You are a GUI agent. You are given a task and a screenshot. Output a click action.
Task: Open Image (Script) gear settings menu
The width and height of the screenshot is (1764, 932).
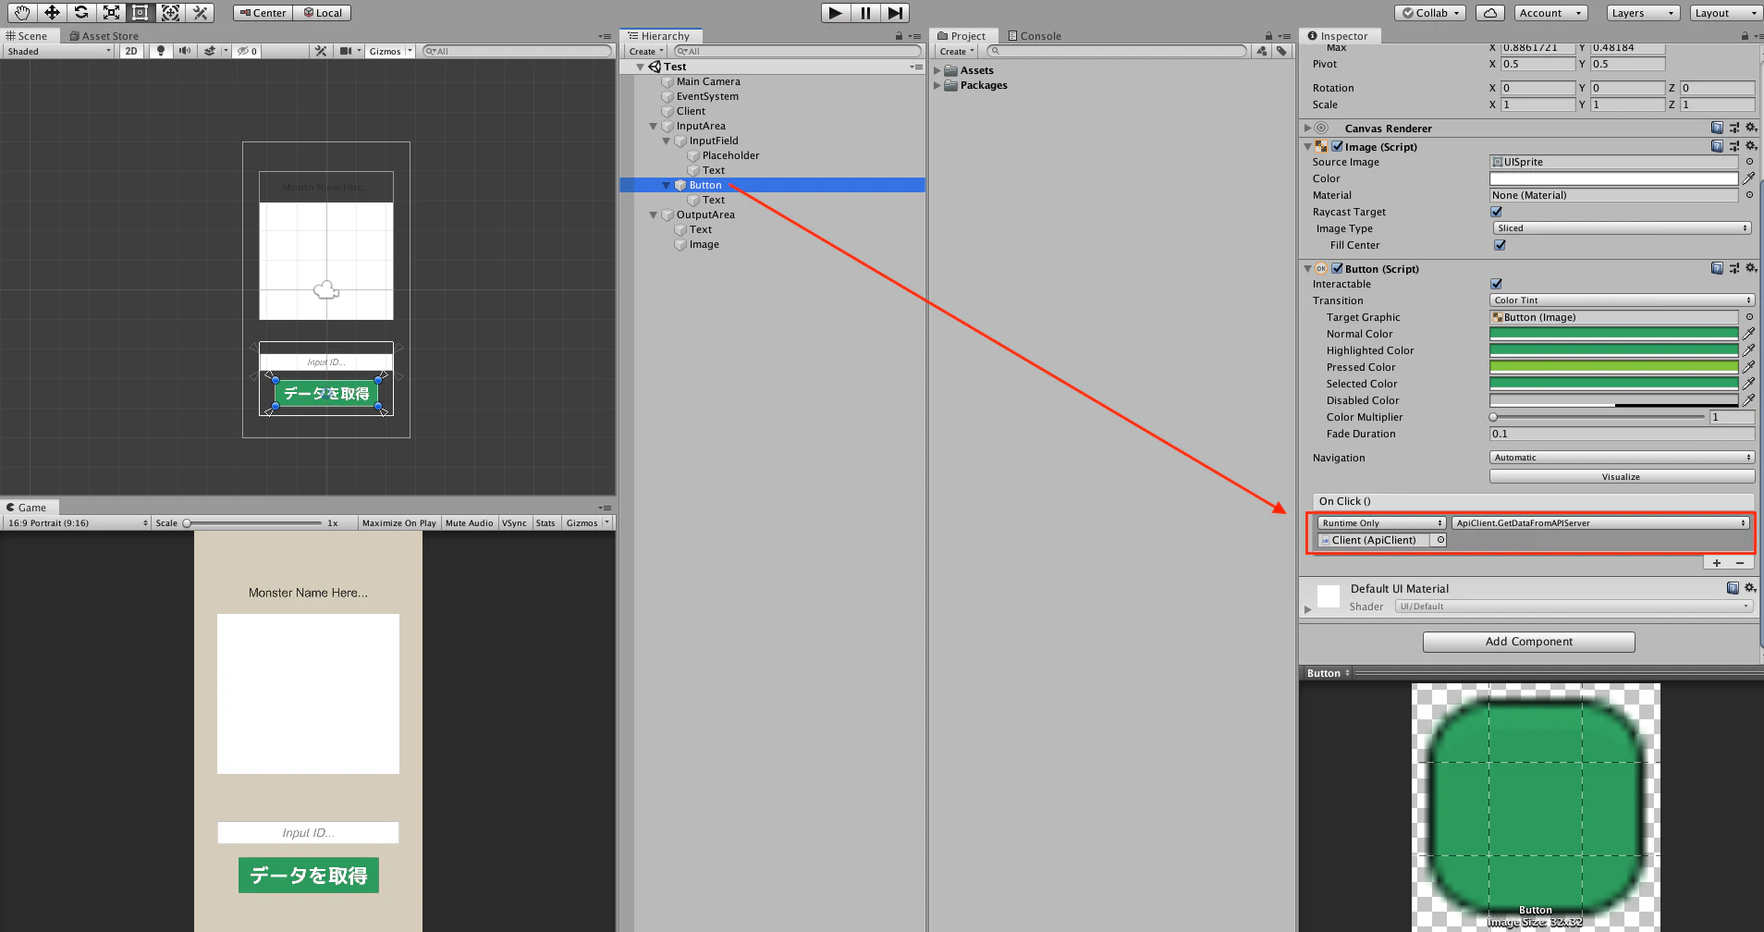pyautogui.click(x=1750, y=146)
